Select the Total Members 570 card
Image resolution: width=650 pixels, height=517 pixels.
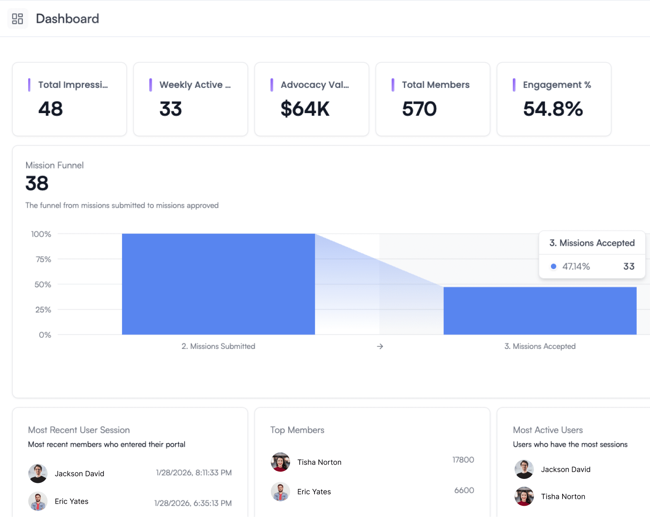[x=433, y=99]
